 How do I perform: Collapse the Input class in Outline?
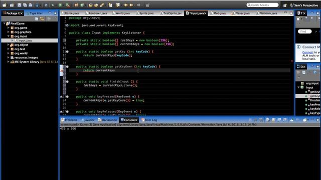299,87
